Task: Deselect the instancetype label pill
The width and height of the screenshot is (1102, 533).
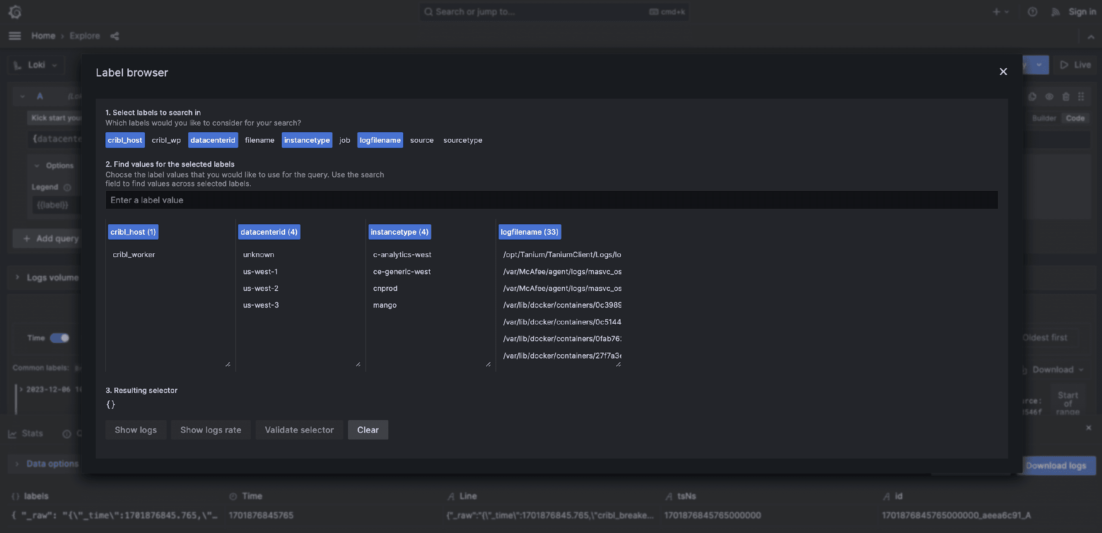Action: (x=307, y=140)
